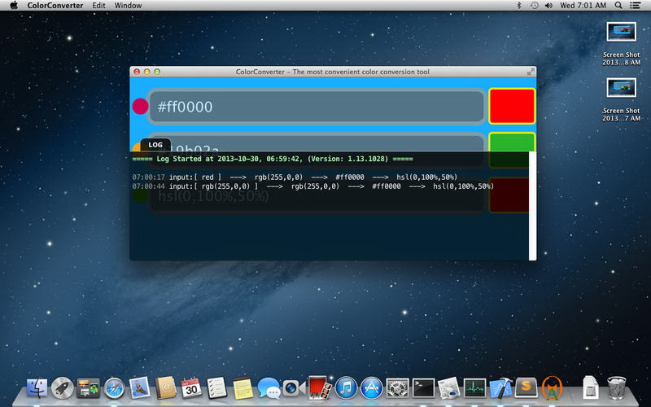Click the red color preview swatch

(x=511, y=107)
